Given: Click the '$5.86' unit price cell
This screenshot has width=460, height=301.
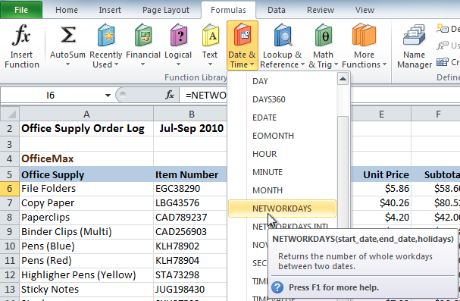Looking at the screenshot, I should (381, 188).
